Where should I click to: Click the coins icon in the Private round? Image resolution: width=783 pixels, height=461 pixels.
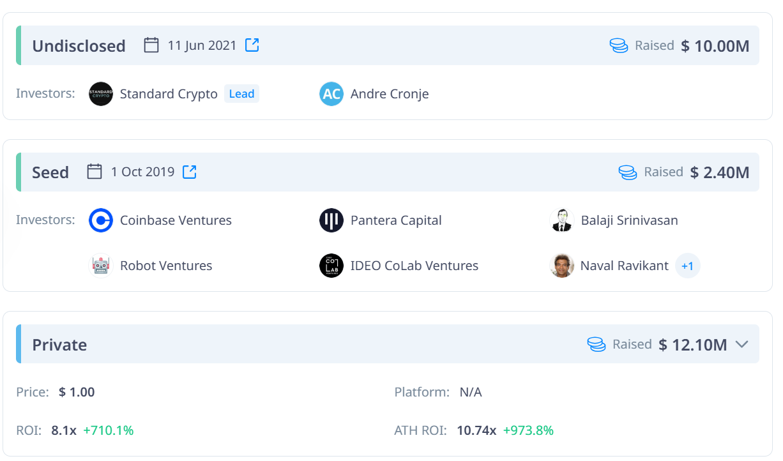(596, 344)
